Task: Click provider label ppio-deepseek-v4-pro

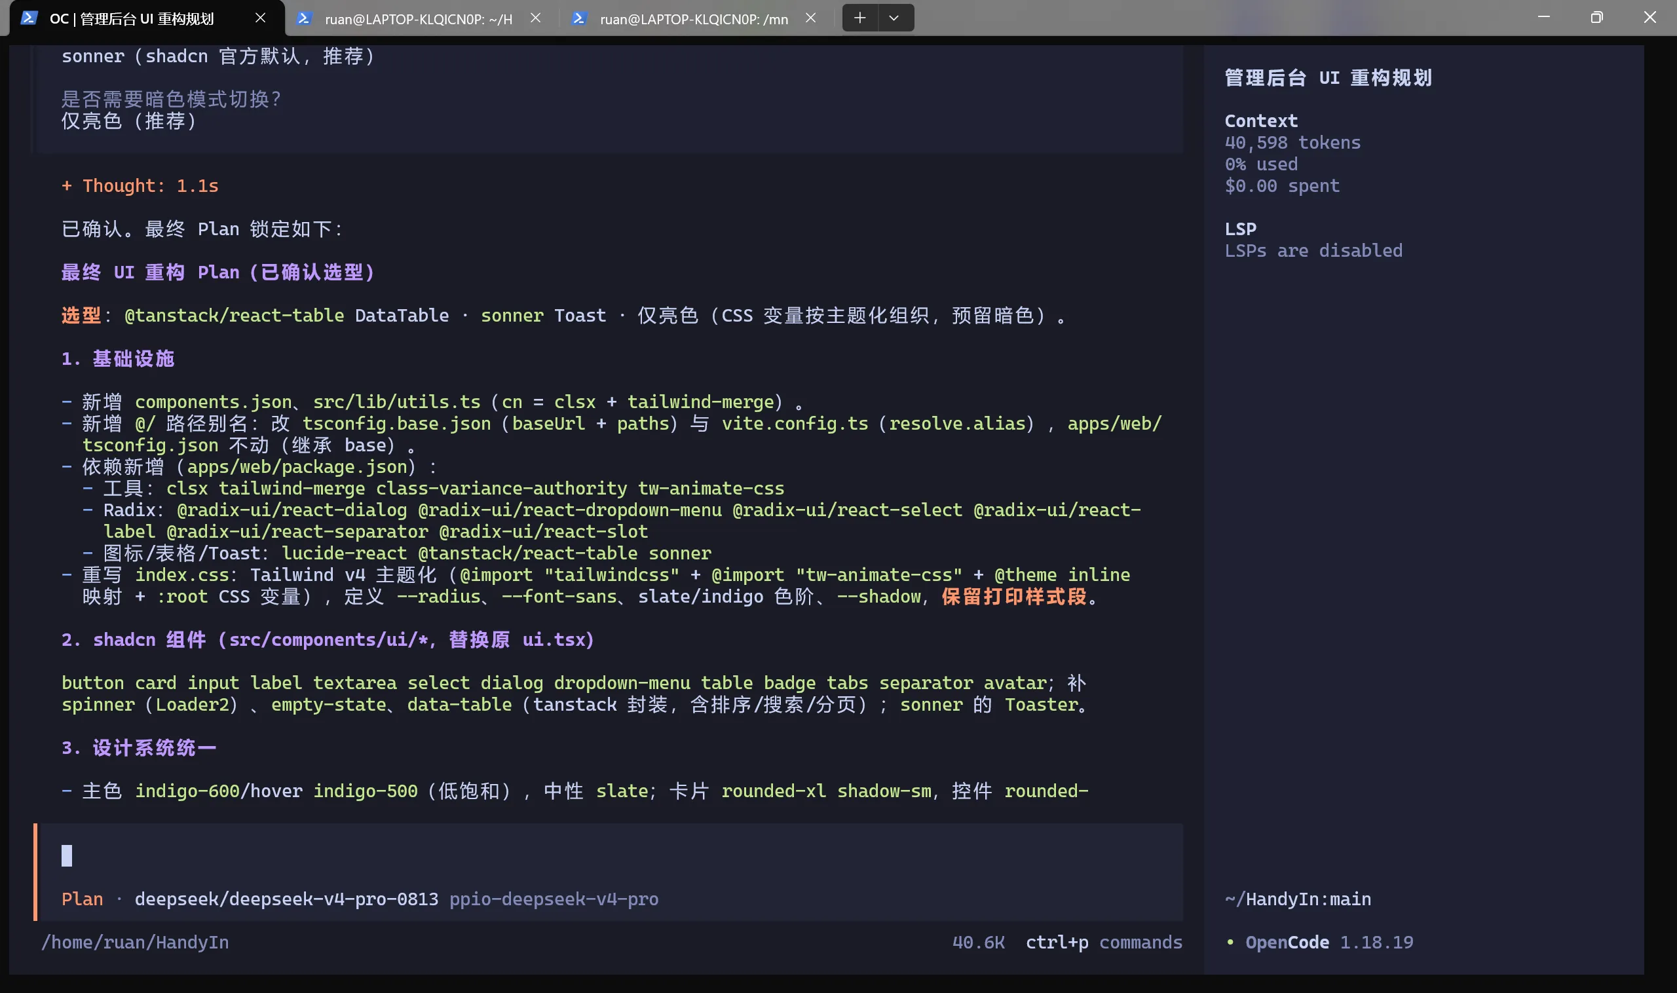Action: 554,899
